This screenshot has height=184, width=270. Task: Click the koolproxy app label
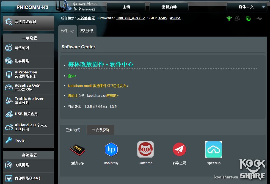coord(111,163)
